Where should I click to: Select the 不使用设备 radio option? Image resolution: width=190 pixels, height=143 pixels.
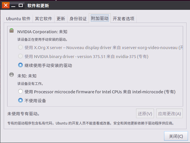tap(20, 100)
